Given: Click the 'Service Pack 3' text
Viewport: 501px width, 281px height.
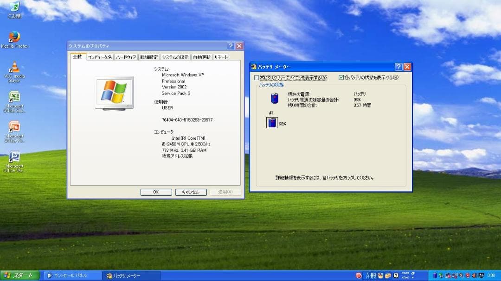Looking at the screenshot, I should click(x=176, y=93).
